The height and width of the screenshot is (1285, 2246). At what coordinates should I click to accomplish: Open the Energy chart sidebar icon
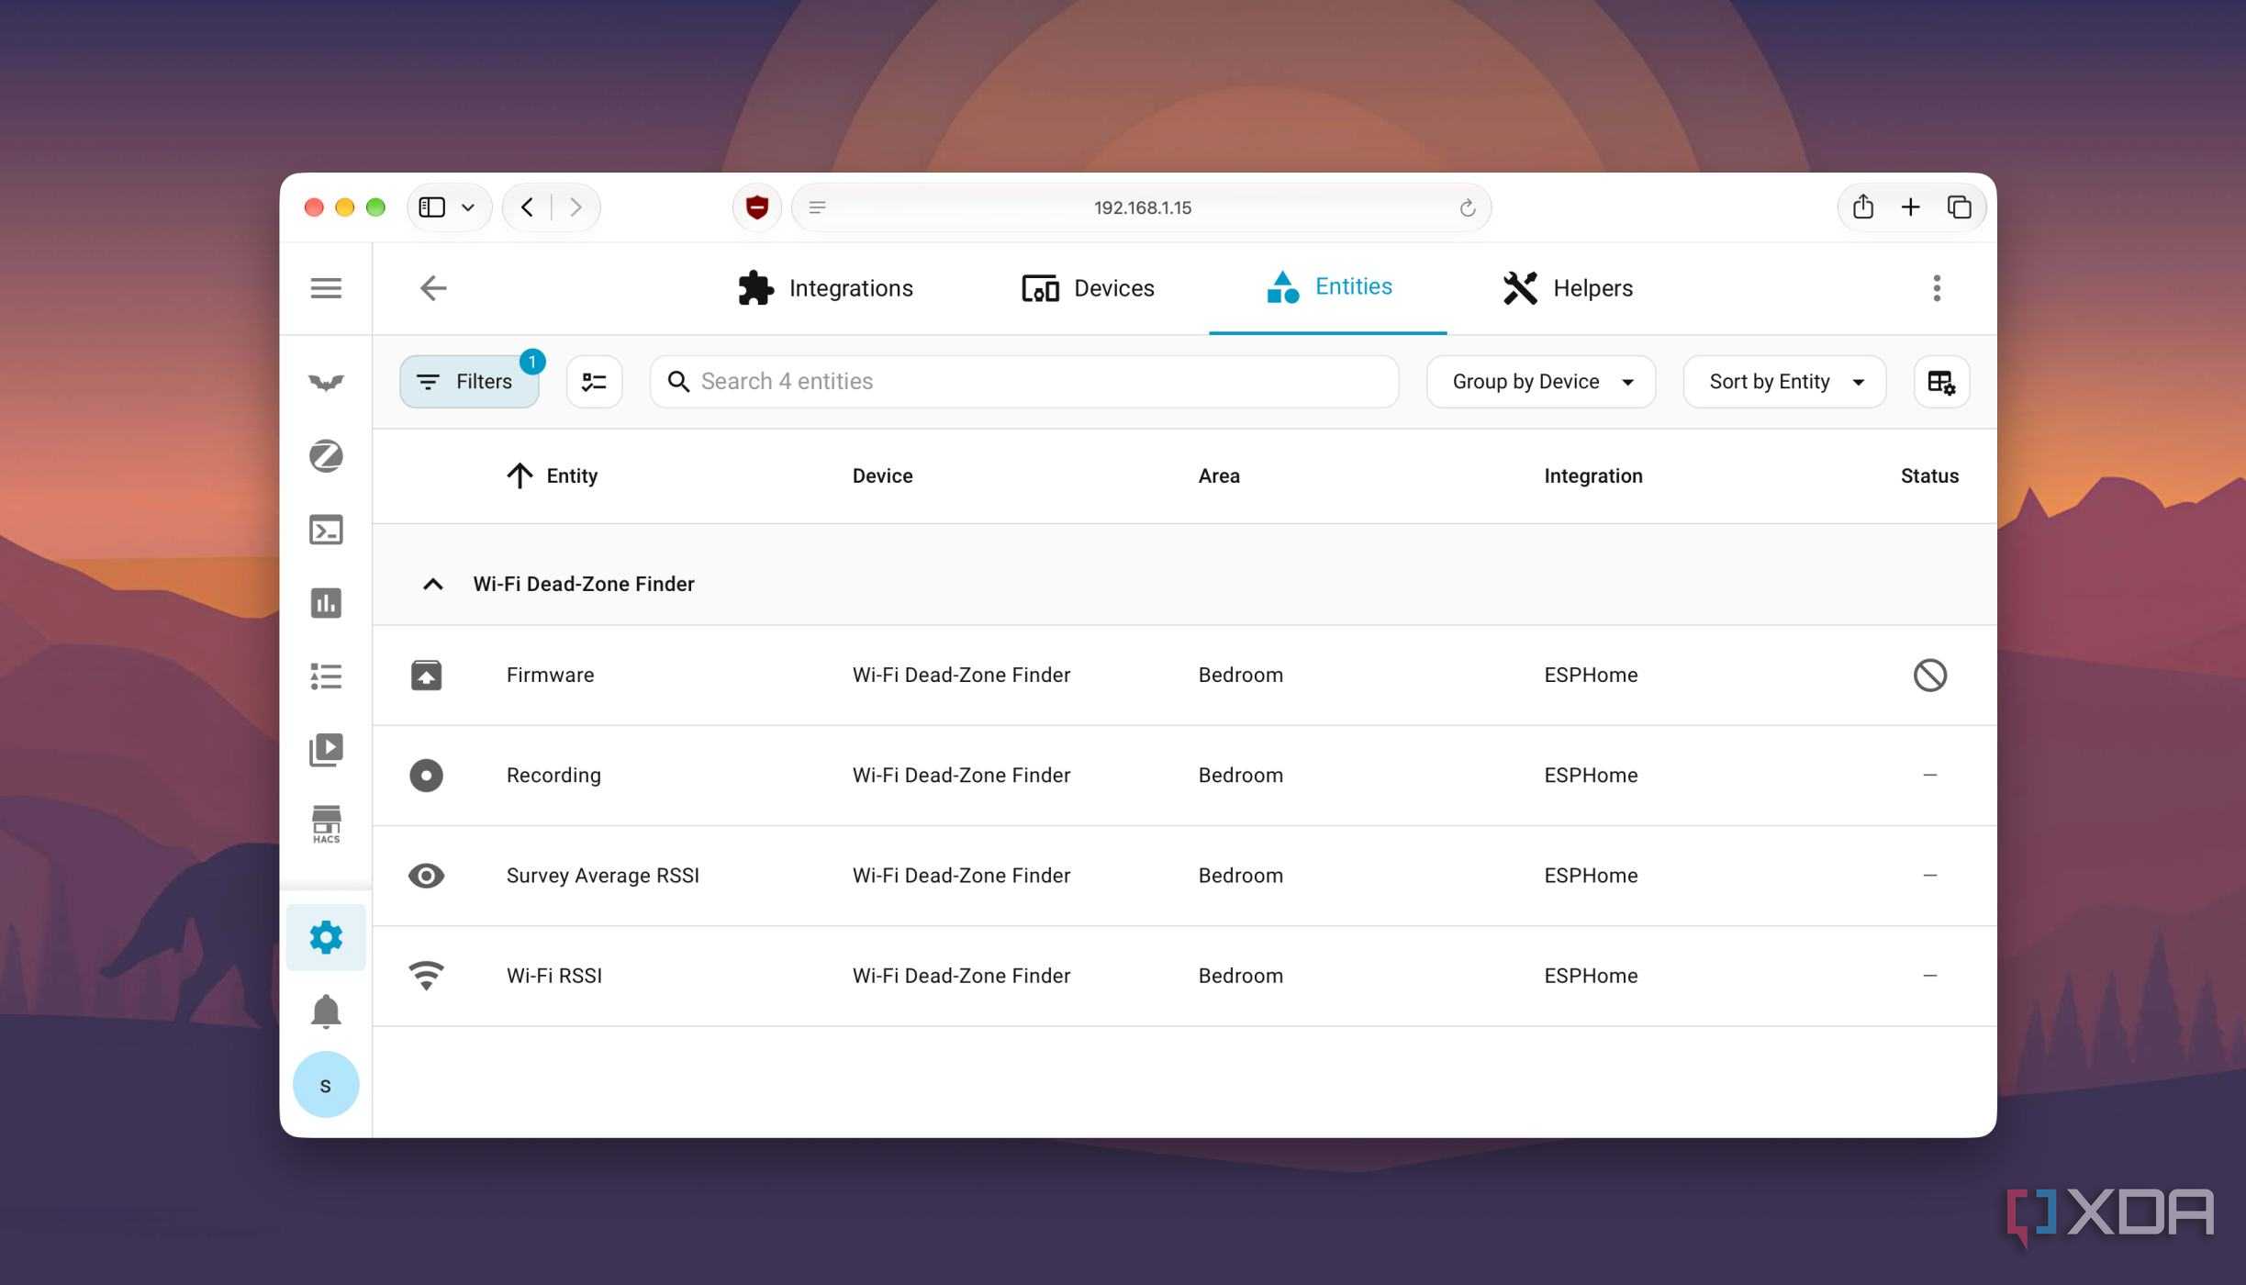click(x=326, y=603)
